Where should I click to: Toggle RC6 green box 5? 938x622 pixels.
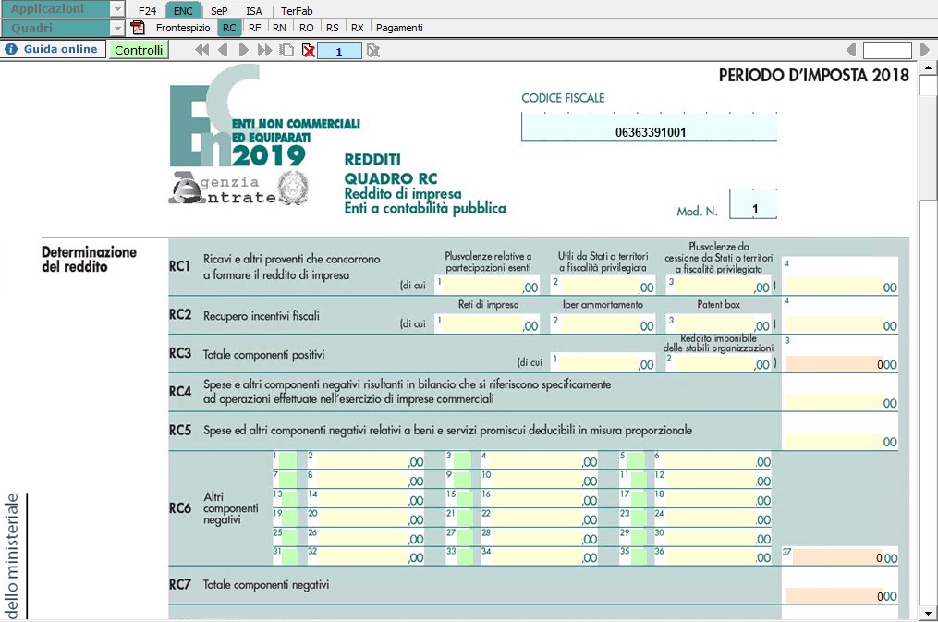click(636, 460)
